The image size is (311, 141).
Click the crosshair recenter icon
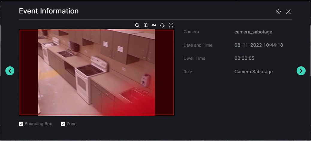162,25
